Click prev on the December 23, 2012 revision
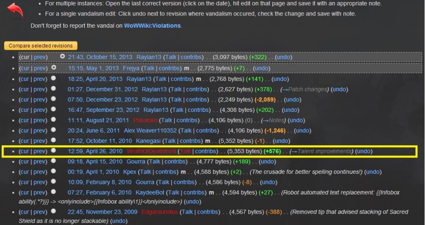 coord(40,100)
